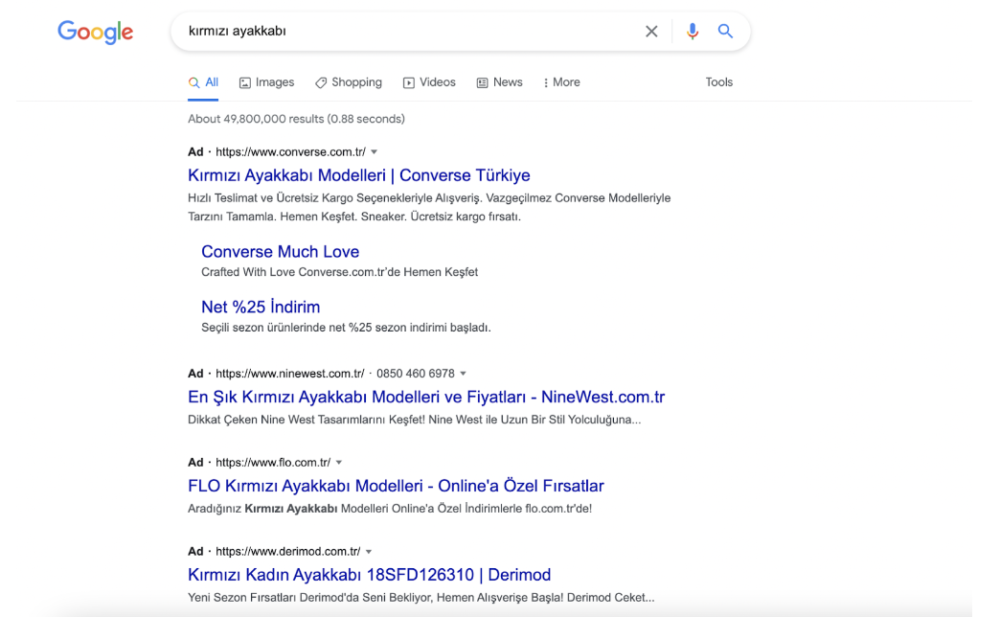Click the https://www.ninewest.com.tr/ URL text
Viewport: 1000px width, 617px height.
(289, 374)
